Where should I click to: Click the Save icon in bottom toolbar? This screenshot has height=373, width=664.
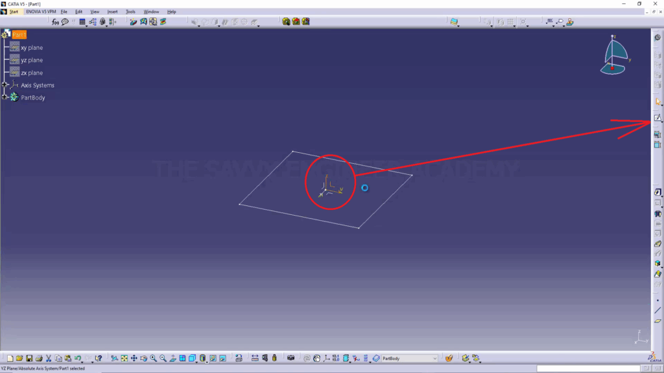pyautogui.click(x=29, y=358)
